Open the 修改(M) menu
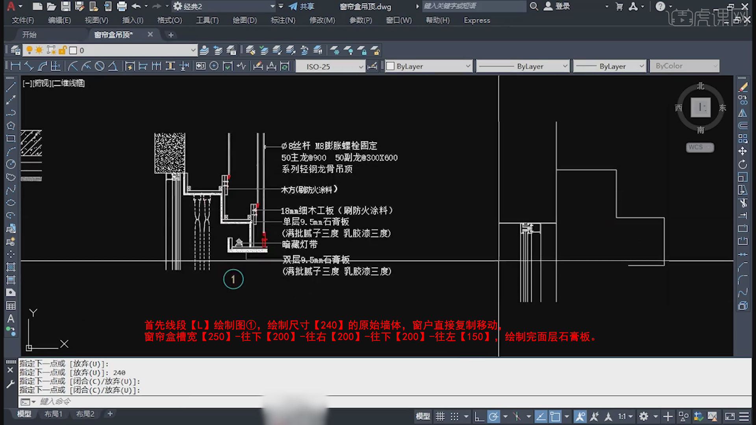This screenshot has height=425, width=756. [x=322, y=20]
